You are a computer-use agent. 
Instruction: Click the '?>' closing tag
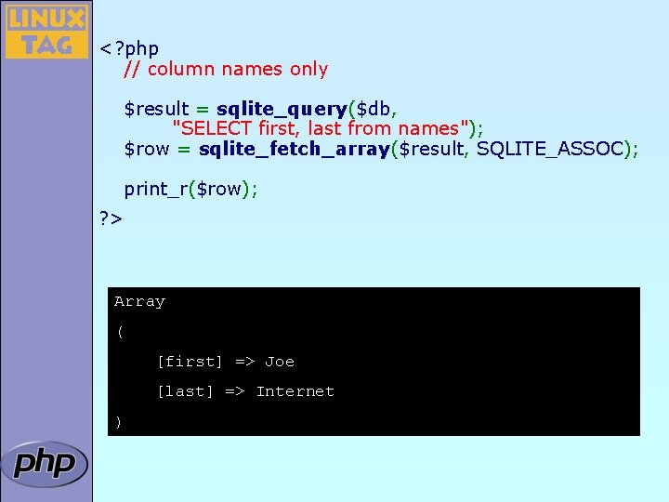click(x=111, y=218)
